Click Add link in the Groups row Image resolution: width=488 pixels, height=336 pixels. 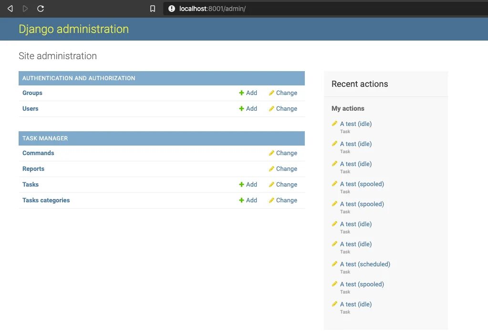(251, 93)
